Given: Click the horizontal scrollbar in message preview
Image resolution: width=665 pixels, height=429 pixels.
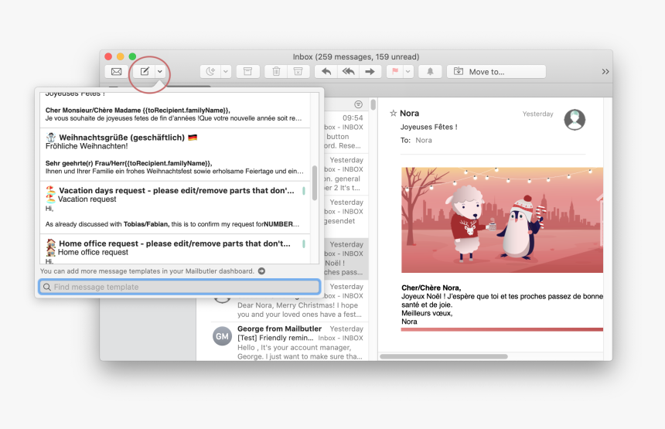Looking at the screenshot, I should (x=444, y=356).
